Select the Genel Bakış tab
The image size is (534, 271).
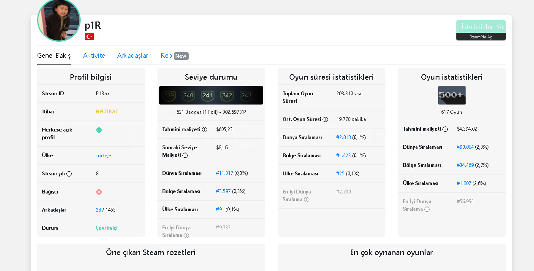54,56
